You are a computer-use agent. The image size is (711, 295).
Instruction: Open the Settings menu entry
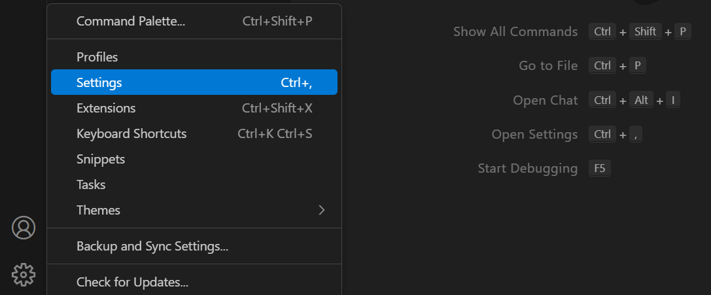99,82
